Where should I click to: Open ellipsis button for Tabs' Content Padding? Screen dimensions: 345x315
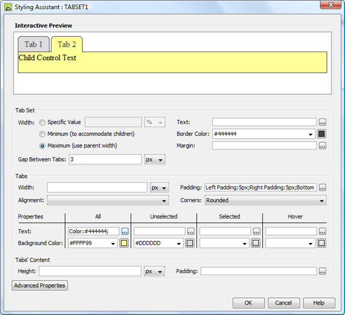click(x=322, y=271)
